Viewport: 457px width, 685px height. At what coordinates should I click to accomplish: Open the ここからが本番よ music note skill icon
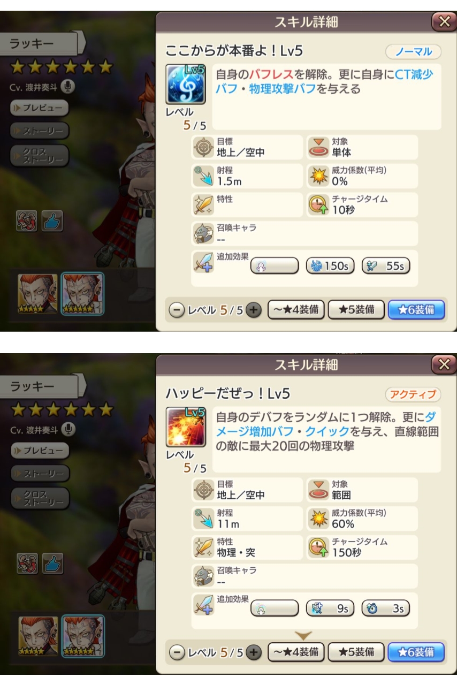(186, 84)
